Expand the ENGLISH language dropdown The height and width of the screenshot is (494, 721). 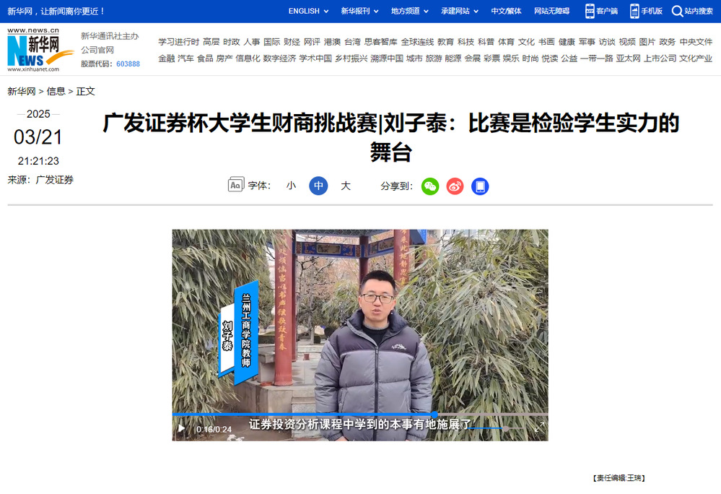coord(309,11)
